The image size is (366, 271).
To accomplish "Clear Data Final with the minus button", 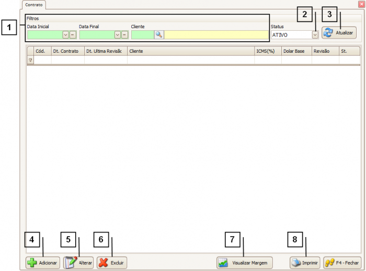I will 124,35.
